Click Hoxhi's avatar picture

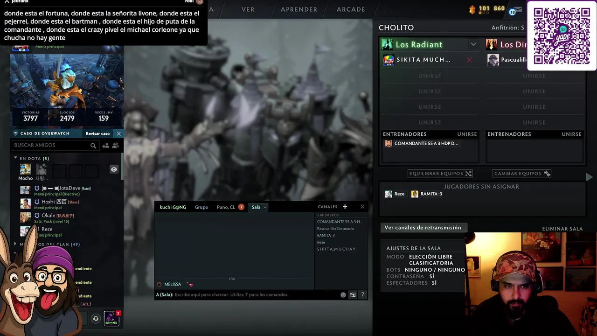[25, 204]
